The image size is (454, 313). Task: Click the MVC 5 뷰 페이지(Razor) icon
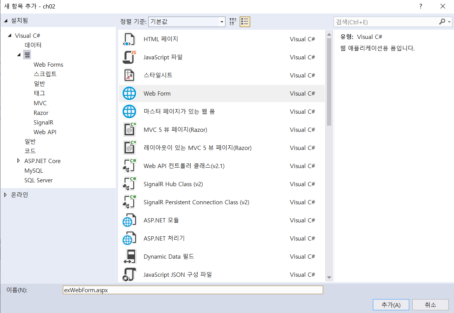[129, 130]
